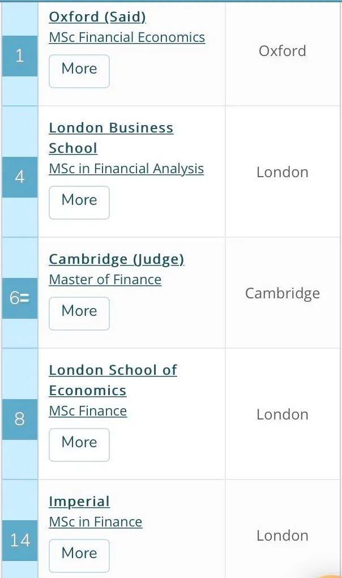Select the MSc in Finance link
Image resolution: width=342 pixels, height=578 pixels.
[95, 522]
